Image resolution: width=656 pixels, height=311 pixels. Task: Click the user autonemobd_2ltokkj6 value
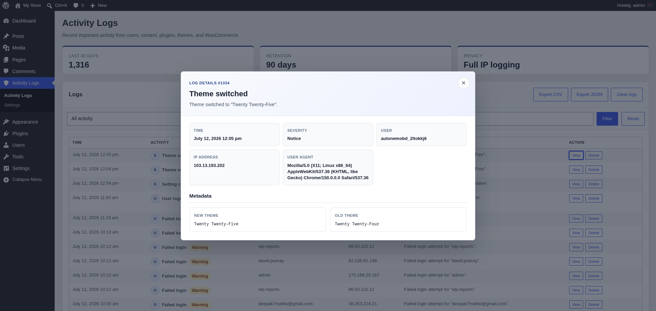click(404, 139)
